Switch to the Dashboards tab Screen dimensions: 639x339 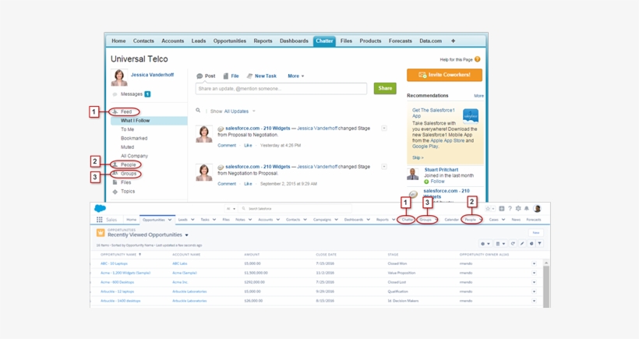[x=294, y=41]
